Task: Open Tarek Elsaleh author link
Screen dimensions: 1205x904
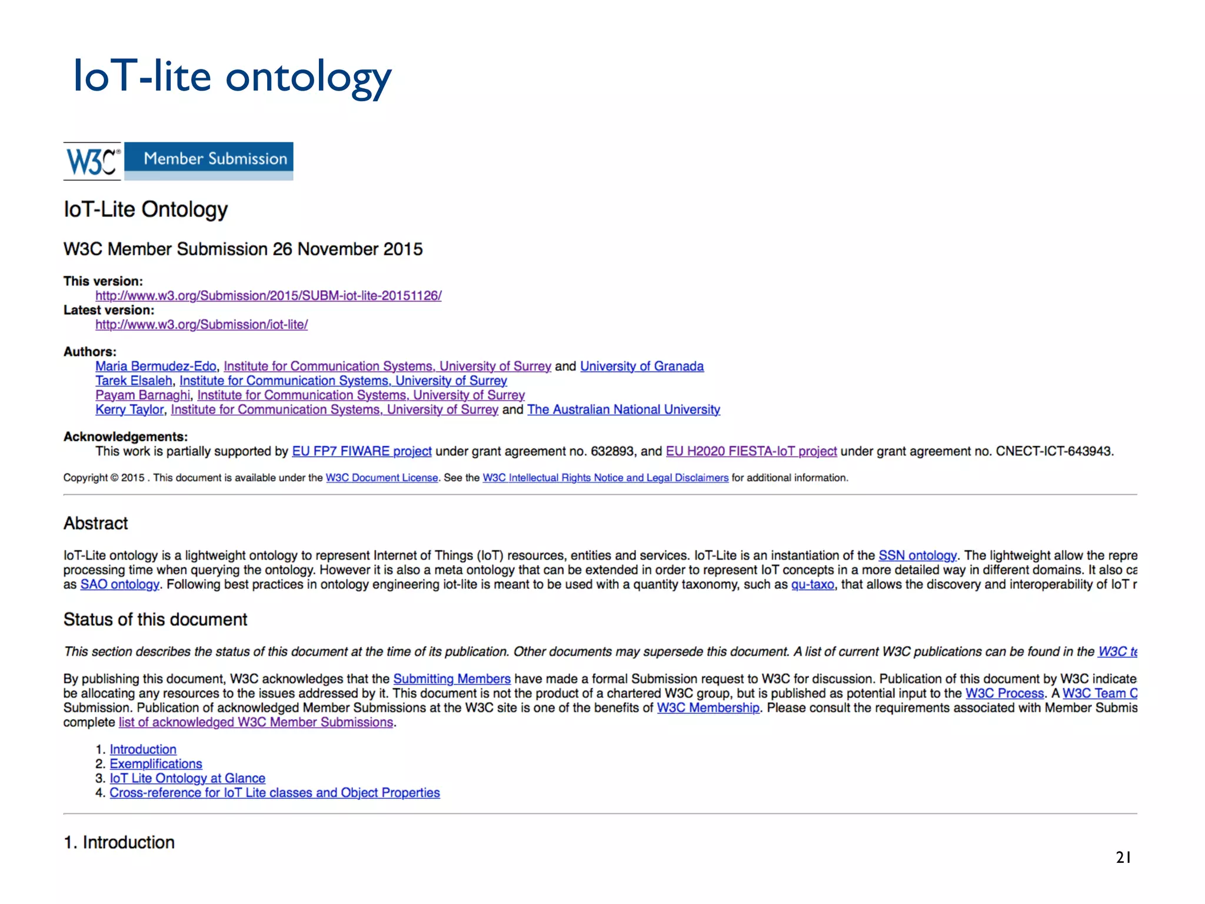Action: pos(134,381)
